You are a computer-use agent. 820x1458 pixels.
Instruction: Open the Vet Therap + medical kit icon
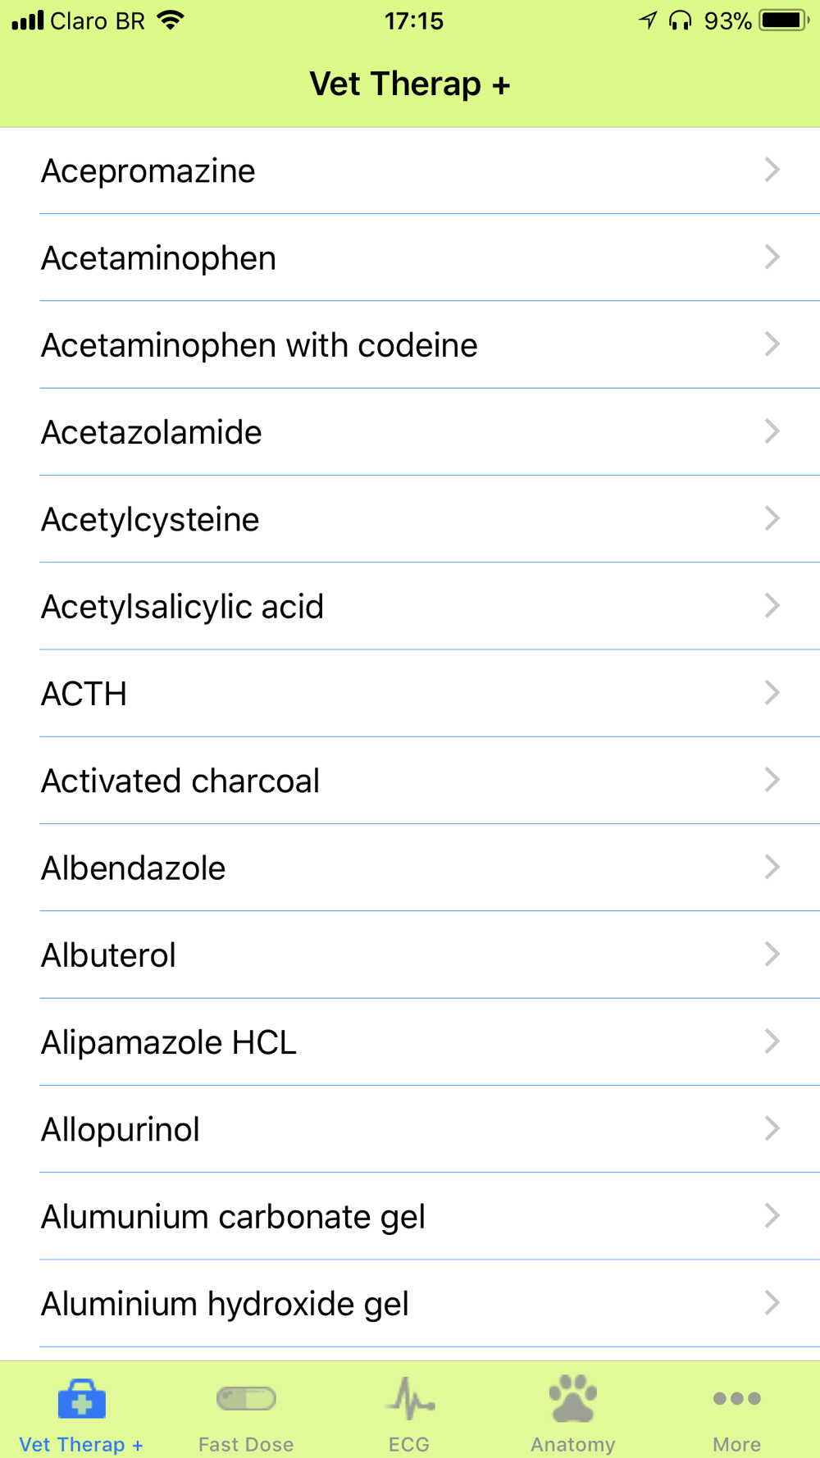point(82,1399)
